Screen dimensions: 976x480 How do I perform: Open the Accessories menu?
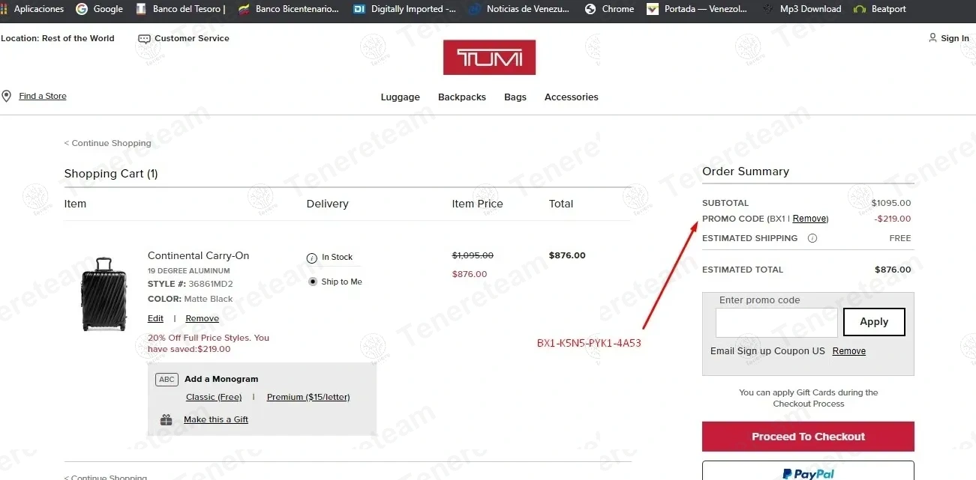(x=571, y=97)
